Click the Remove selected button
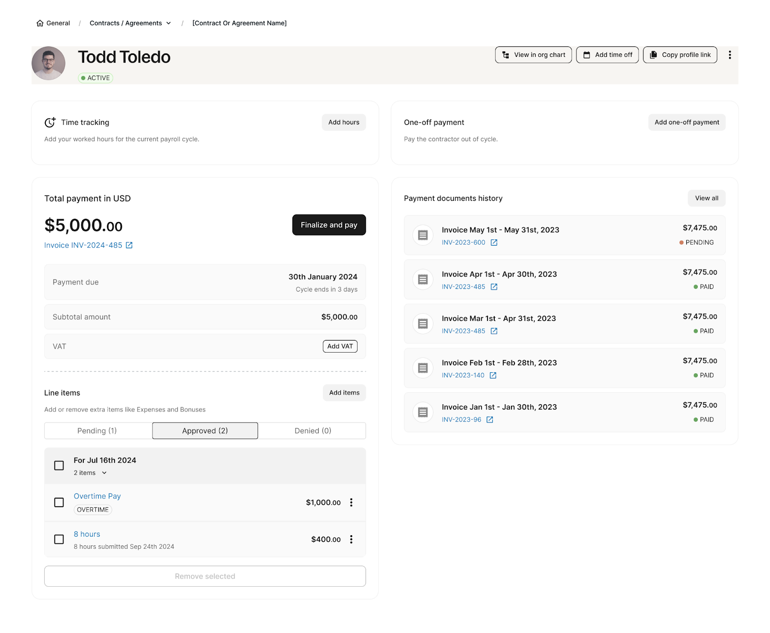The width and height of the screenshot is (770, 633). [x=205, y=576]
